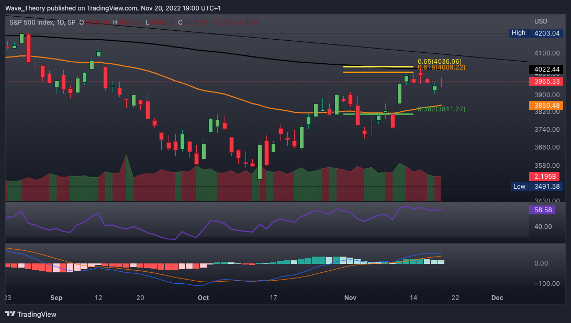Click the day 14 label on the time axis
571x323 pixels.
413,297
